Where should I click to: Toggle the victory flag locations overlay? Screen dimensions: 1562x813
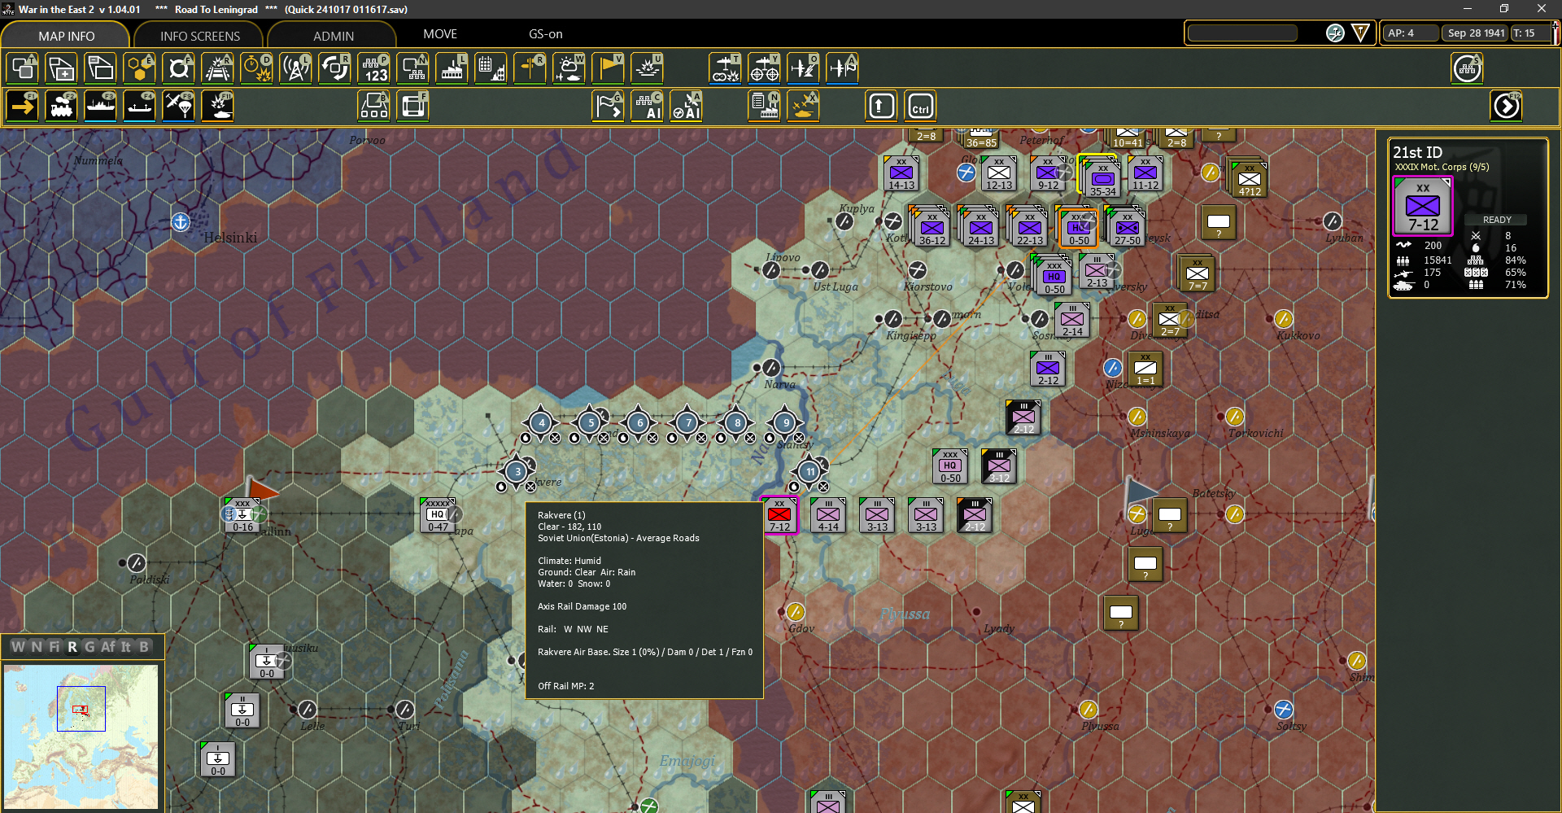tap(608, 68)
